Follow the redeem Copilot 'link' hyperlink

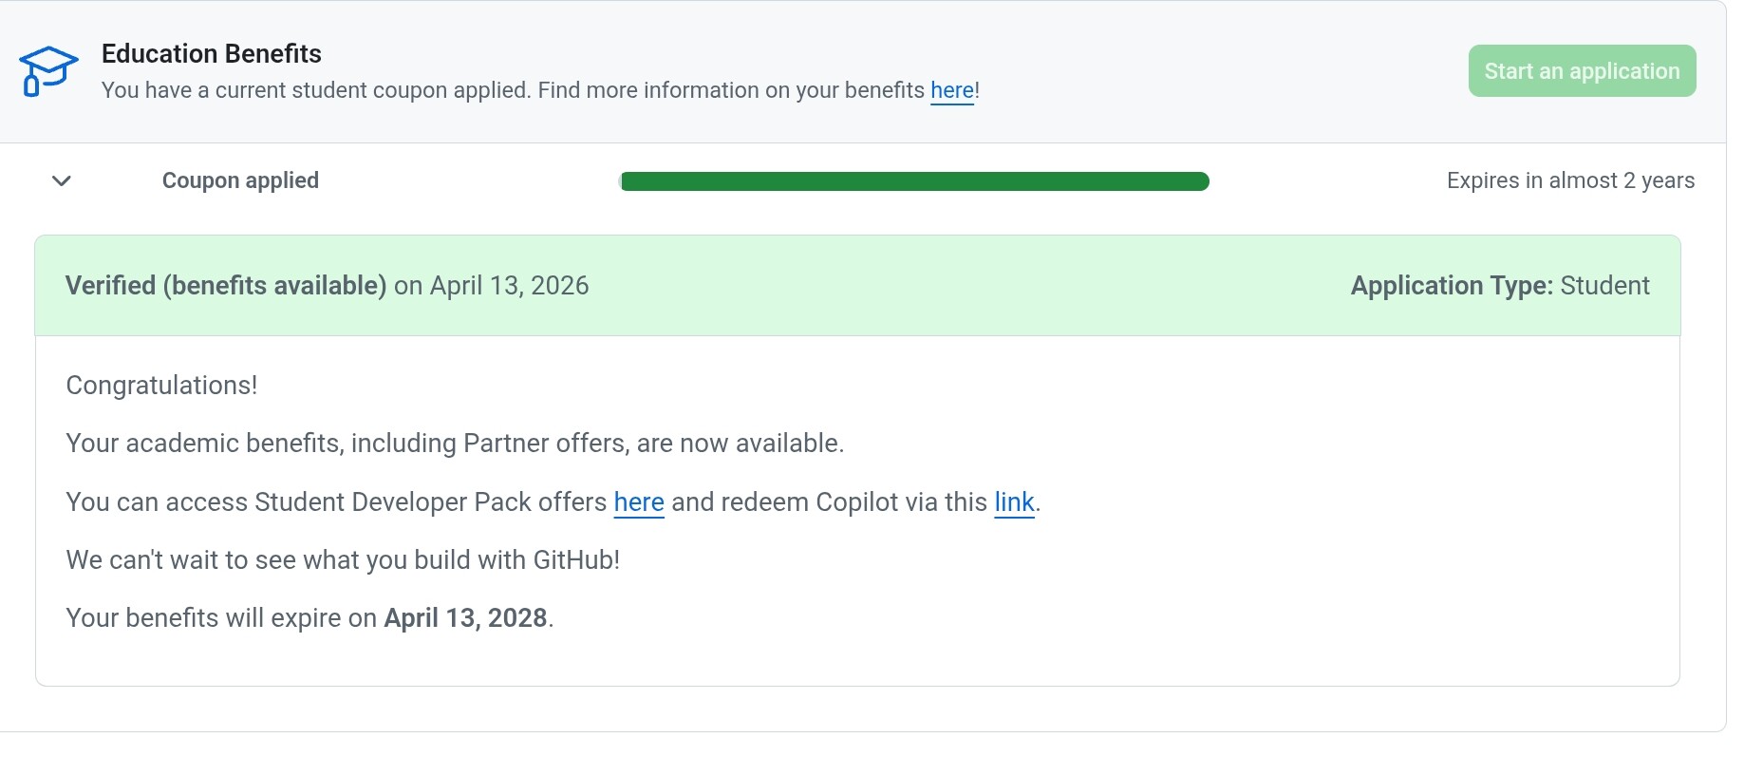pyautogui.click(x=1013, y=501)
